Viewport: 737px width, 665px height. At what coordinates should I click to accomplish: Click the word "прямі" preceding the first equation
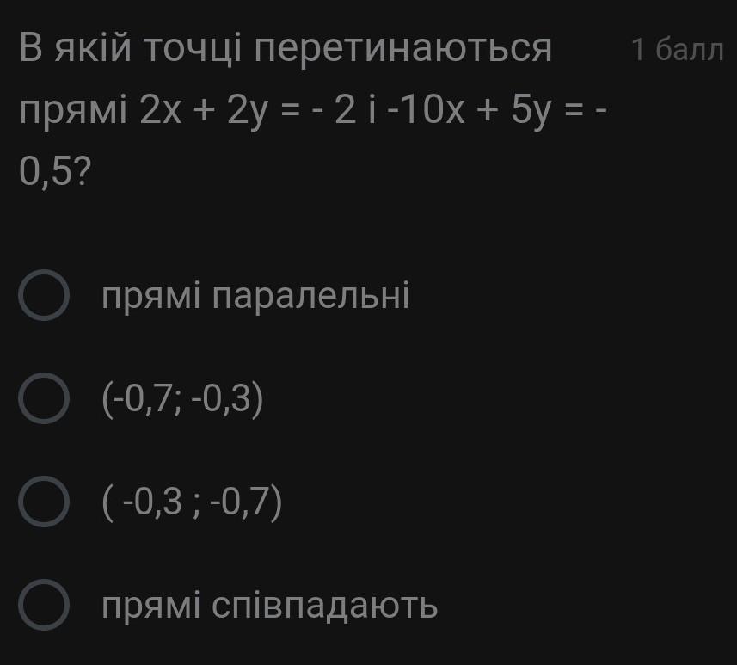[x=73, y=112]
